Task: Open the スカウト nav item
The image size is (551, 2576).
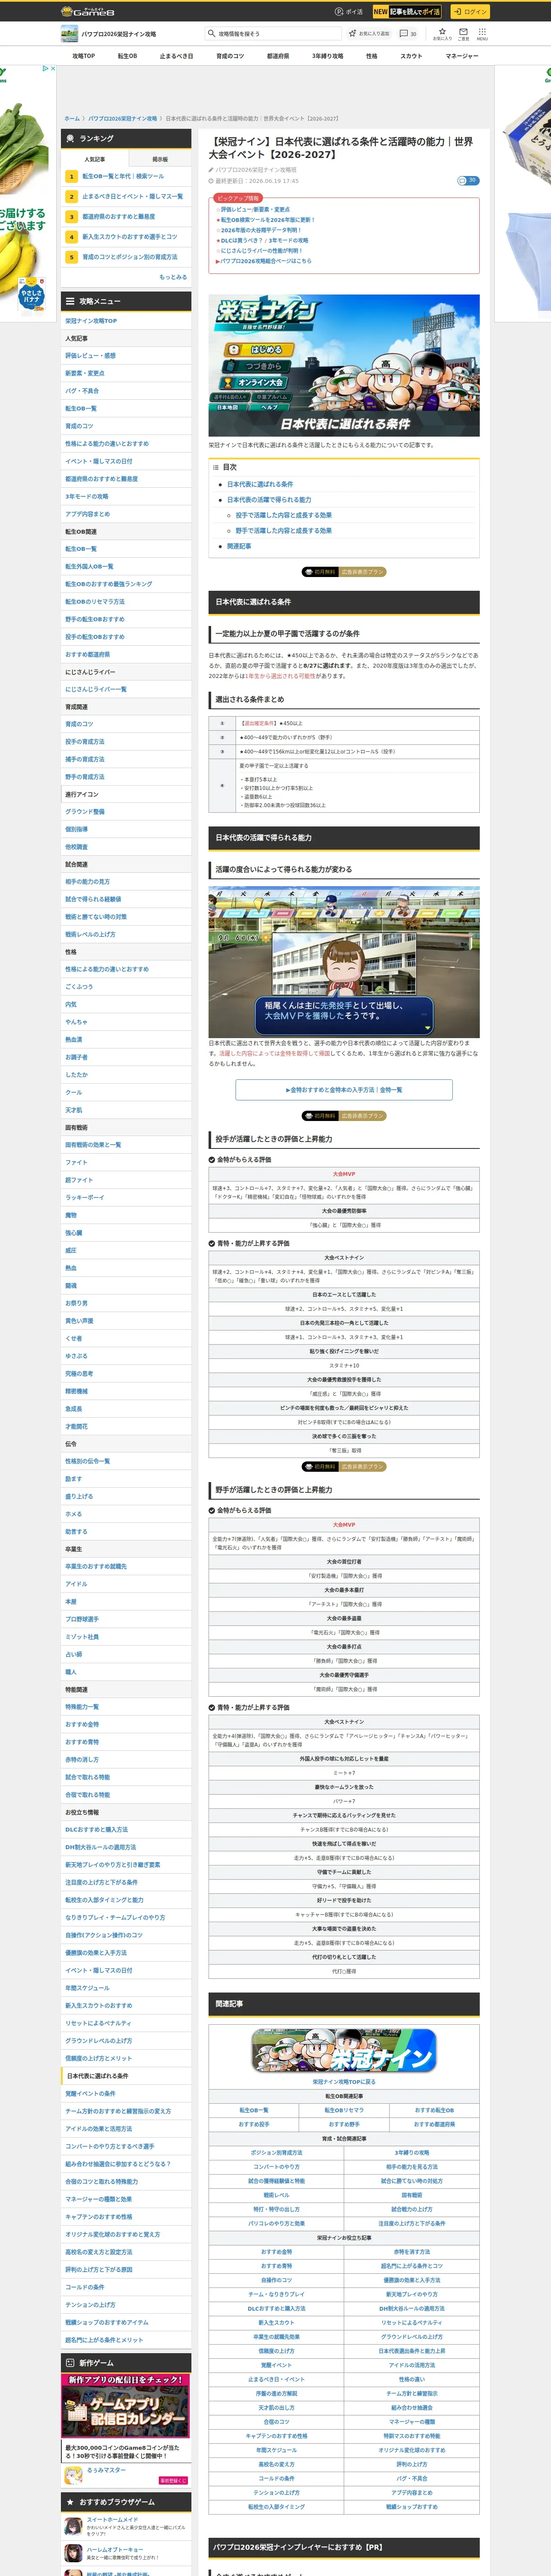Action: click(x=411, y=56)
